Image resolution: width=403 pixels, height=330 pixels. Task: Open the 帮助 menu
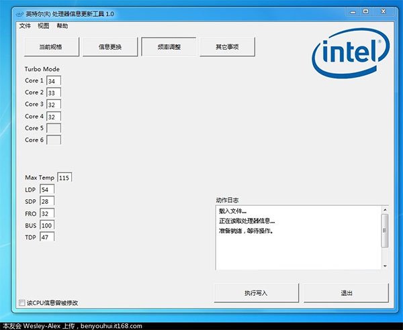[62, 25]
